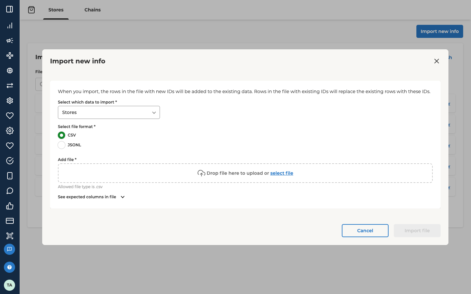Click the 'Allowed file type is .csv' note
Viewport: 471px width, 294px height.
coord(80,187)
